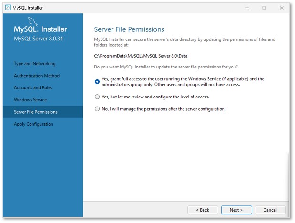Viewport: 295px width, 223px height.
Task: Open the Authentication Method step
Action: pyautogui.click(x=37, y=76)
